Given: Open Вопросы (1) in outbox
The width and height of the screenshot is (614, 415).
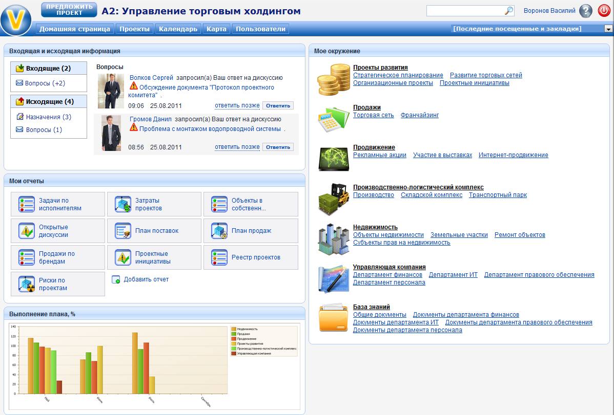Looking at the screenshot, I should [44, 130].
